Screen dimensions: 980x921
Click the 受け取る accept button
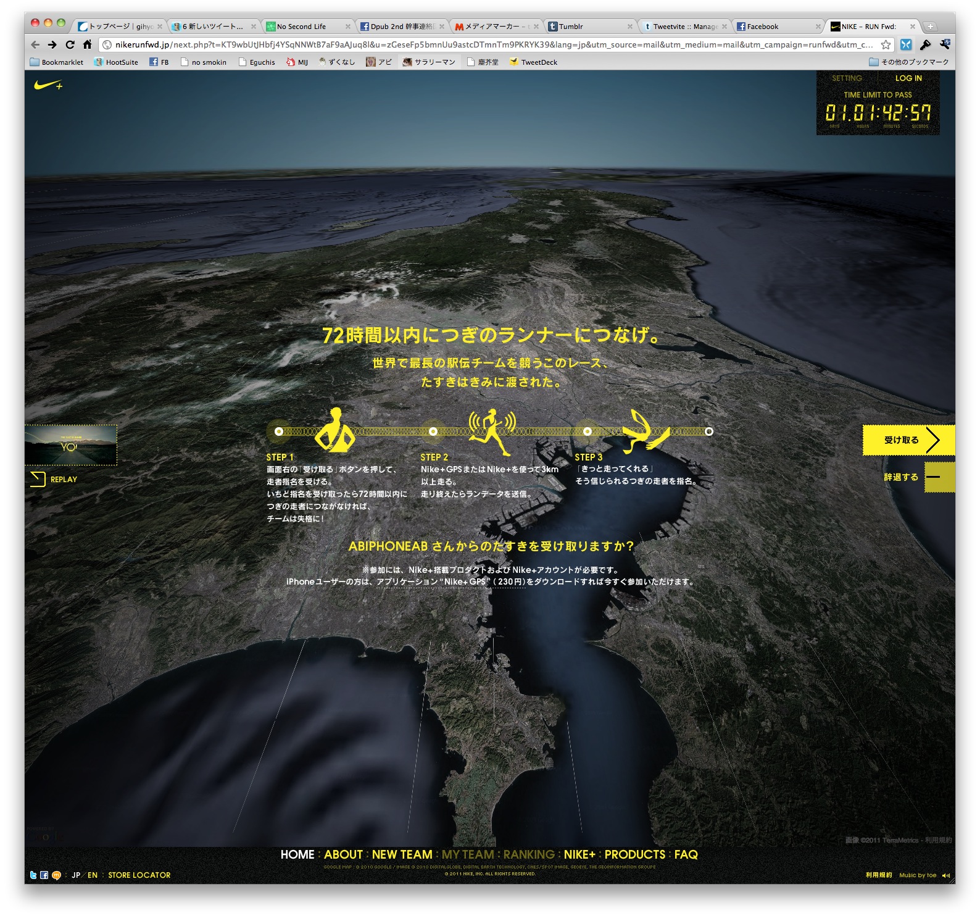point(908,440)
